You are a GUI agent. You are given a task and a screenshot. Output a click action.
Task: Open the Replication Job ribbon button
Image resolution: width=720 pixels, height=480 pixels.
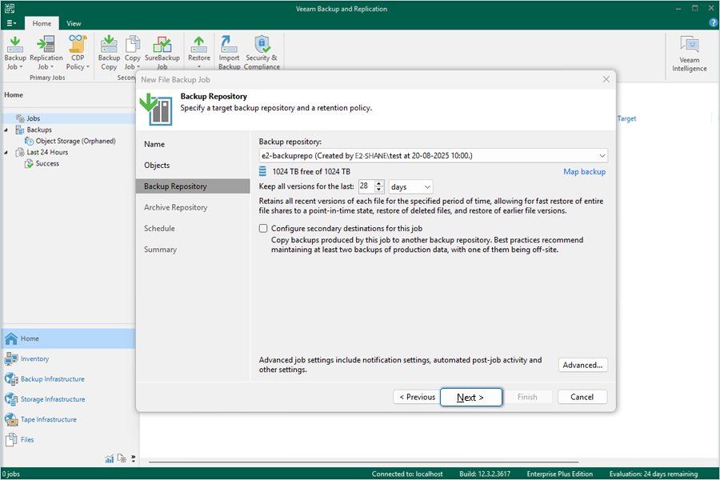tap(46, 52)
